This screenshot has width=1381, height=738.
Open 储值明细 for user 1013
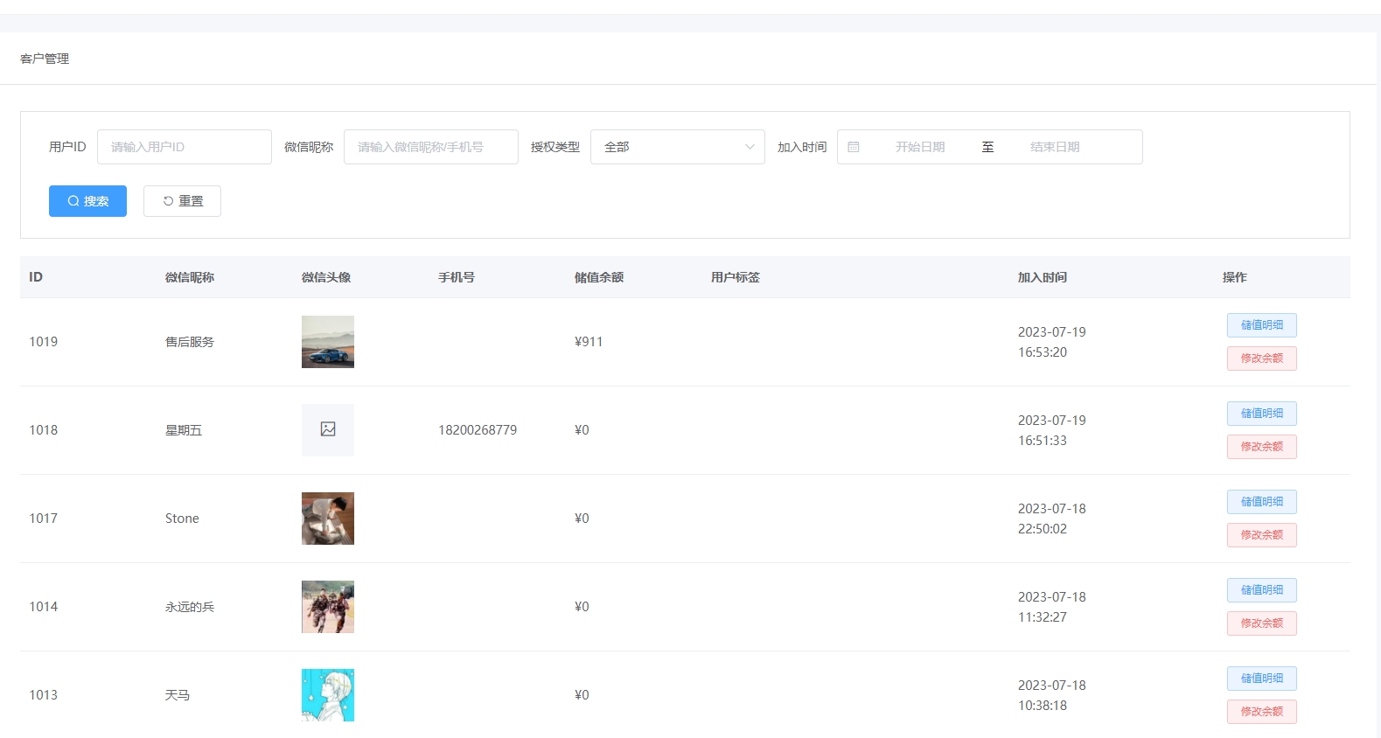1261,679
